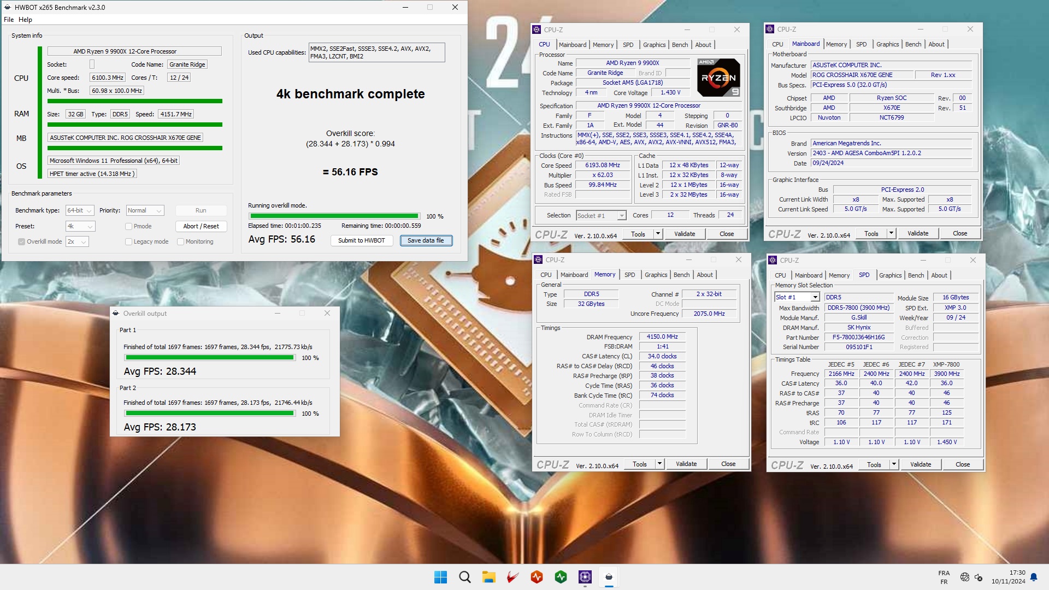Click Tools in the CPU-Z Memory window

coord(640,464)
